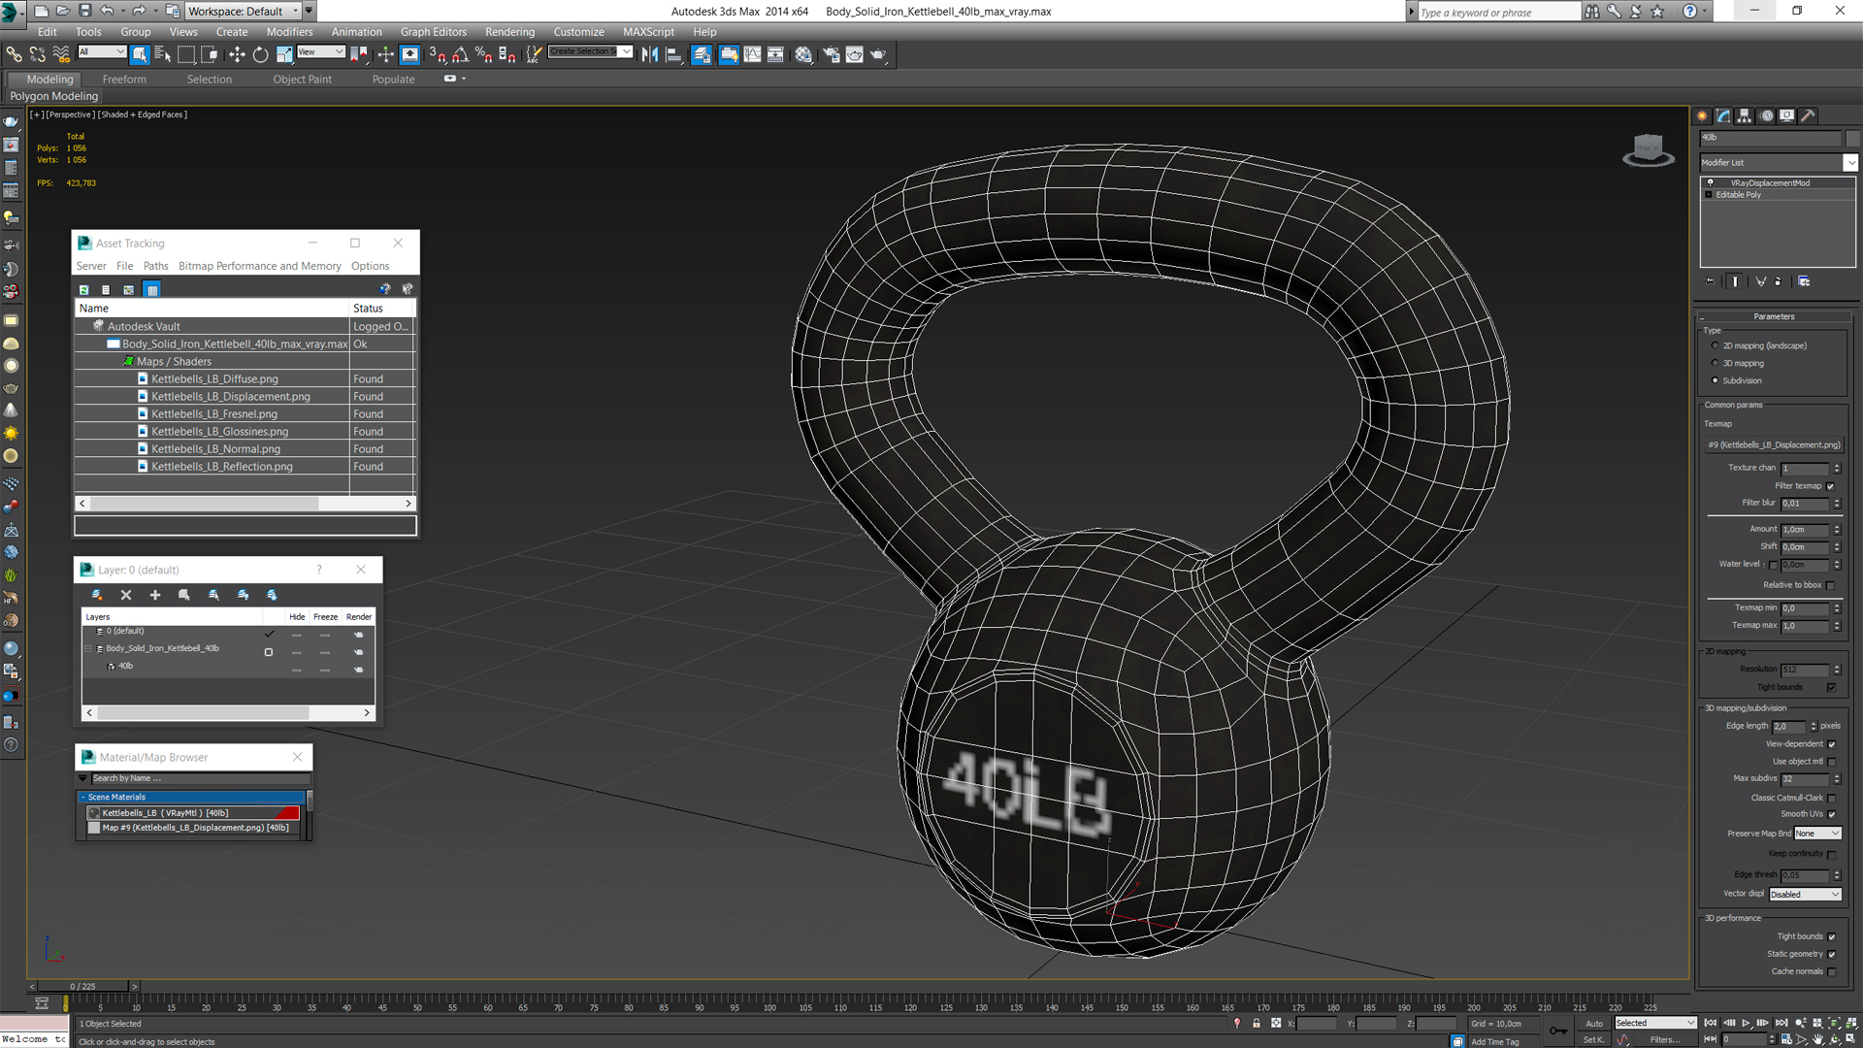The height and width of the screenshot is (1048, 1863).
Task: Toggle the Filter texmap checkbox
Action: (x=1831, y=486)
